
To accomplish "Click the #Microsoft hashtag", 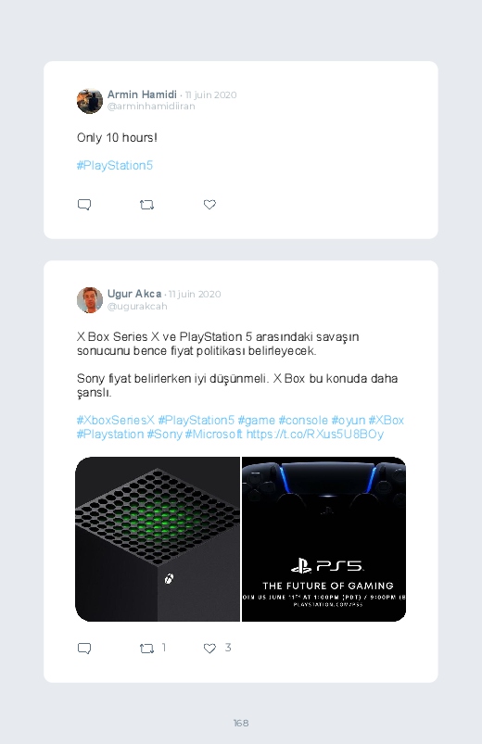I will (214, 435).
